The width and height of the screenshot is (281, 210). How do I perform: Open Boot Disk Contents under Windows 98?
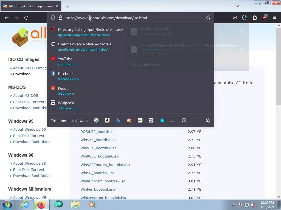[30, 170]
